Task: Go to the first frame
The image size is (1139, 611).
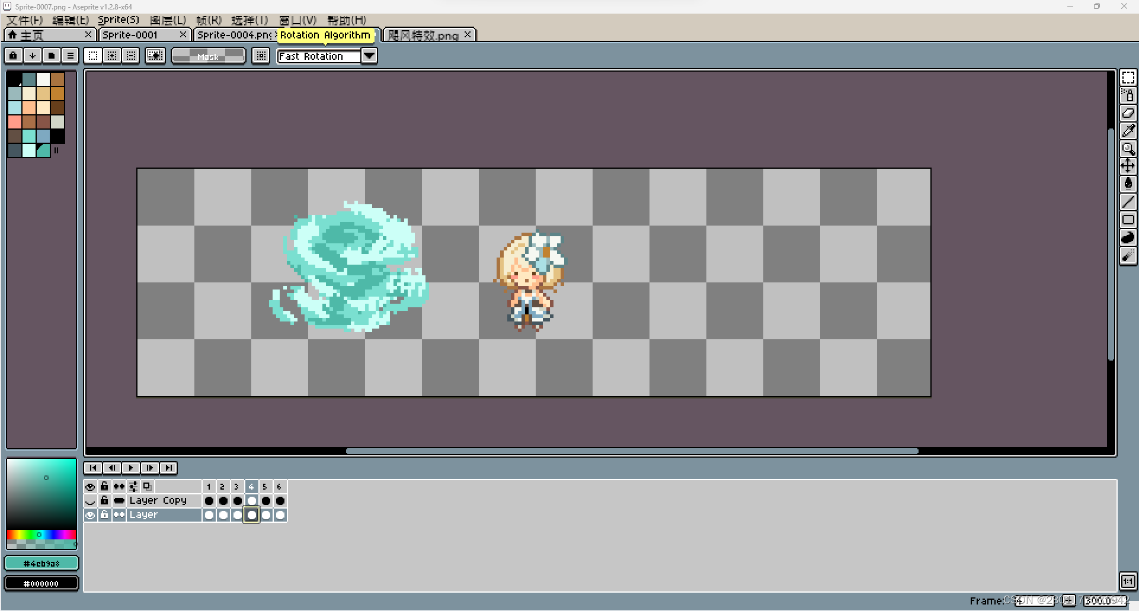Action: (93, 468)
